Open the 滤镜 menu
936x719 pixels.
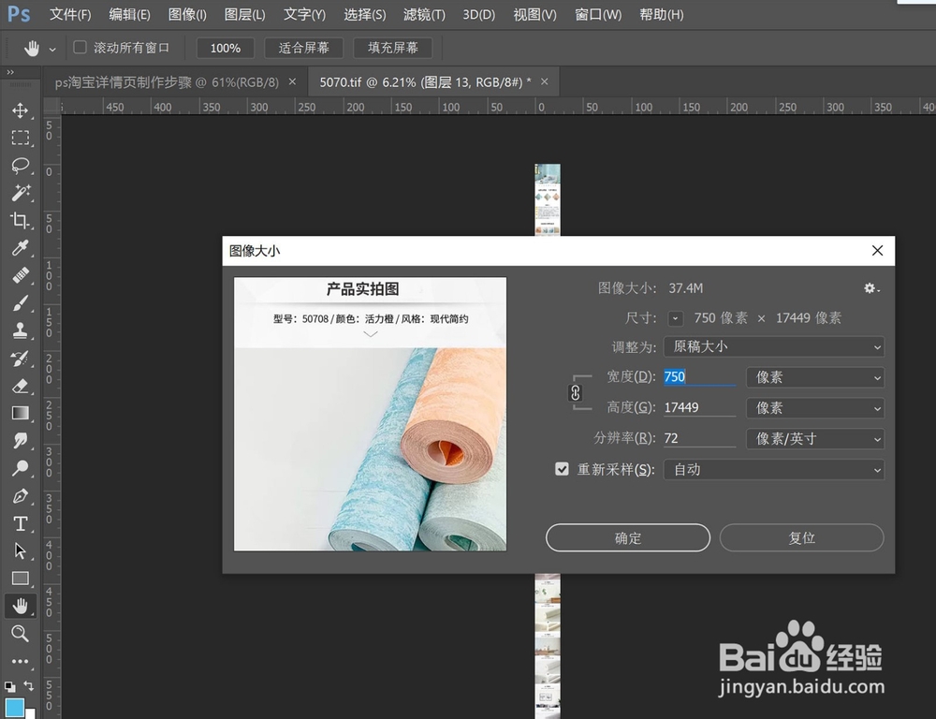tap(423, 14)
